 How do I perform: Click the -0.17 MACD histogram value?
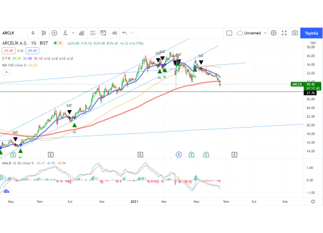[x=40, y=163]
